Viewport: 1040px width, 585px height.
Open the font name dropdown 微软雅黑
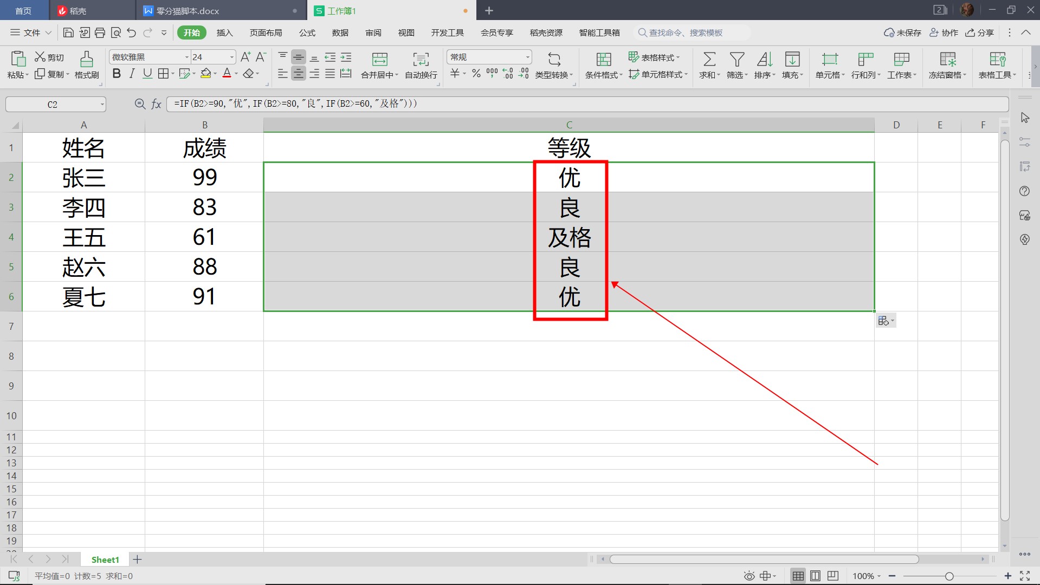[x=187, y=57]
